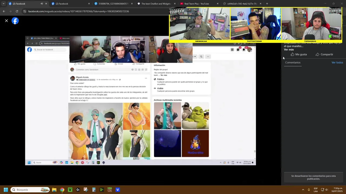Open site information icon in address bar
The image size is (346, 194).
click(25, 11)
